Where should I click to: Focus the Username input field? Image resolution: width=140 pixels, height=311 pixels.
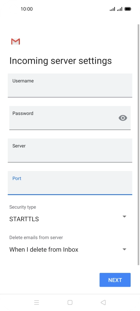(70, 86)
